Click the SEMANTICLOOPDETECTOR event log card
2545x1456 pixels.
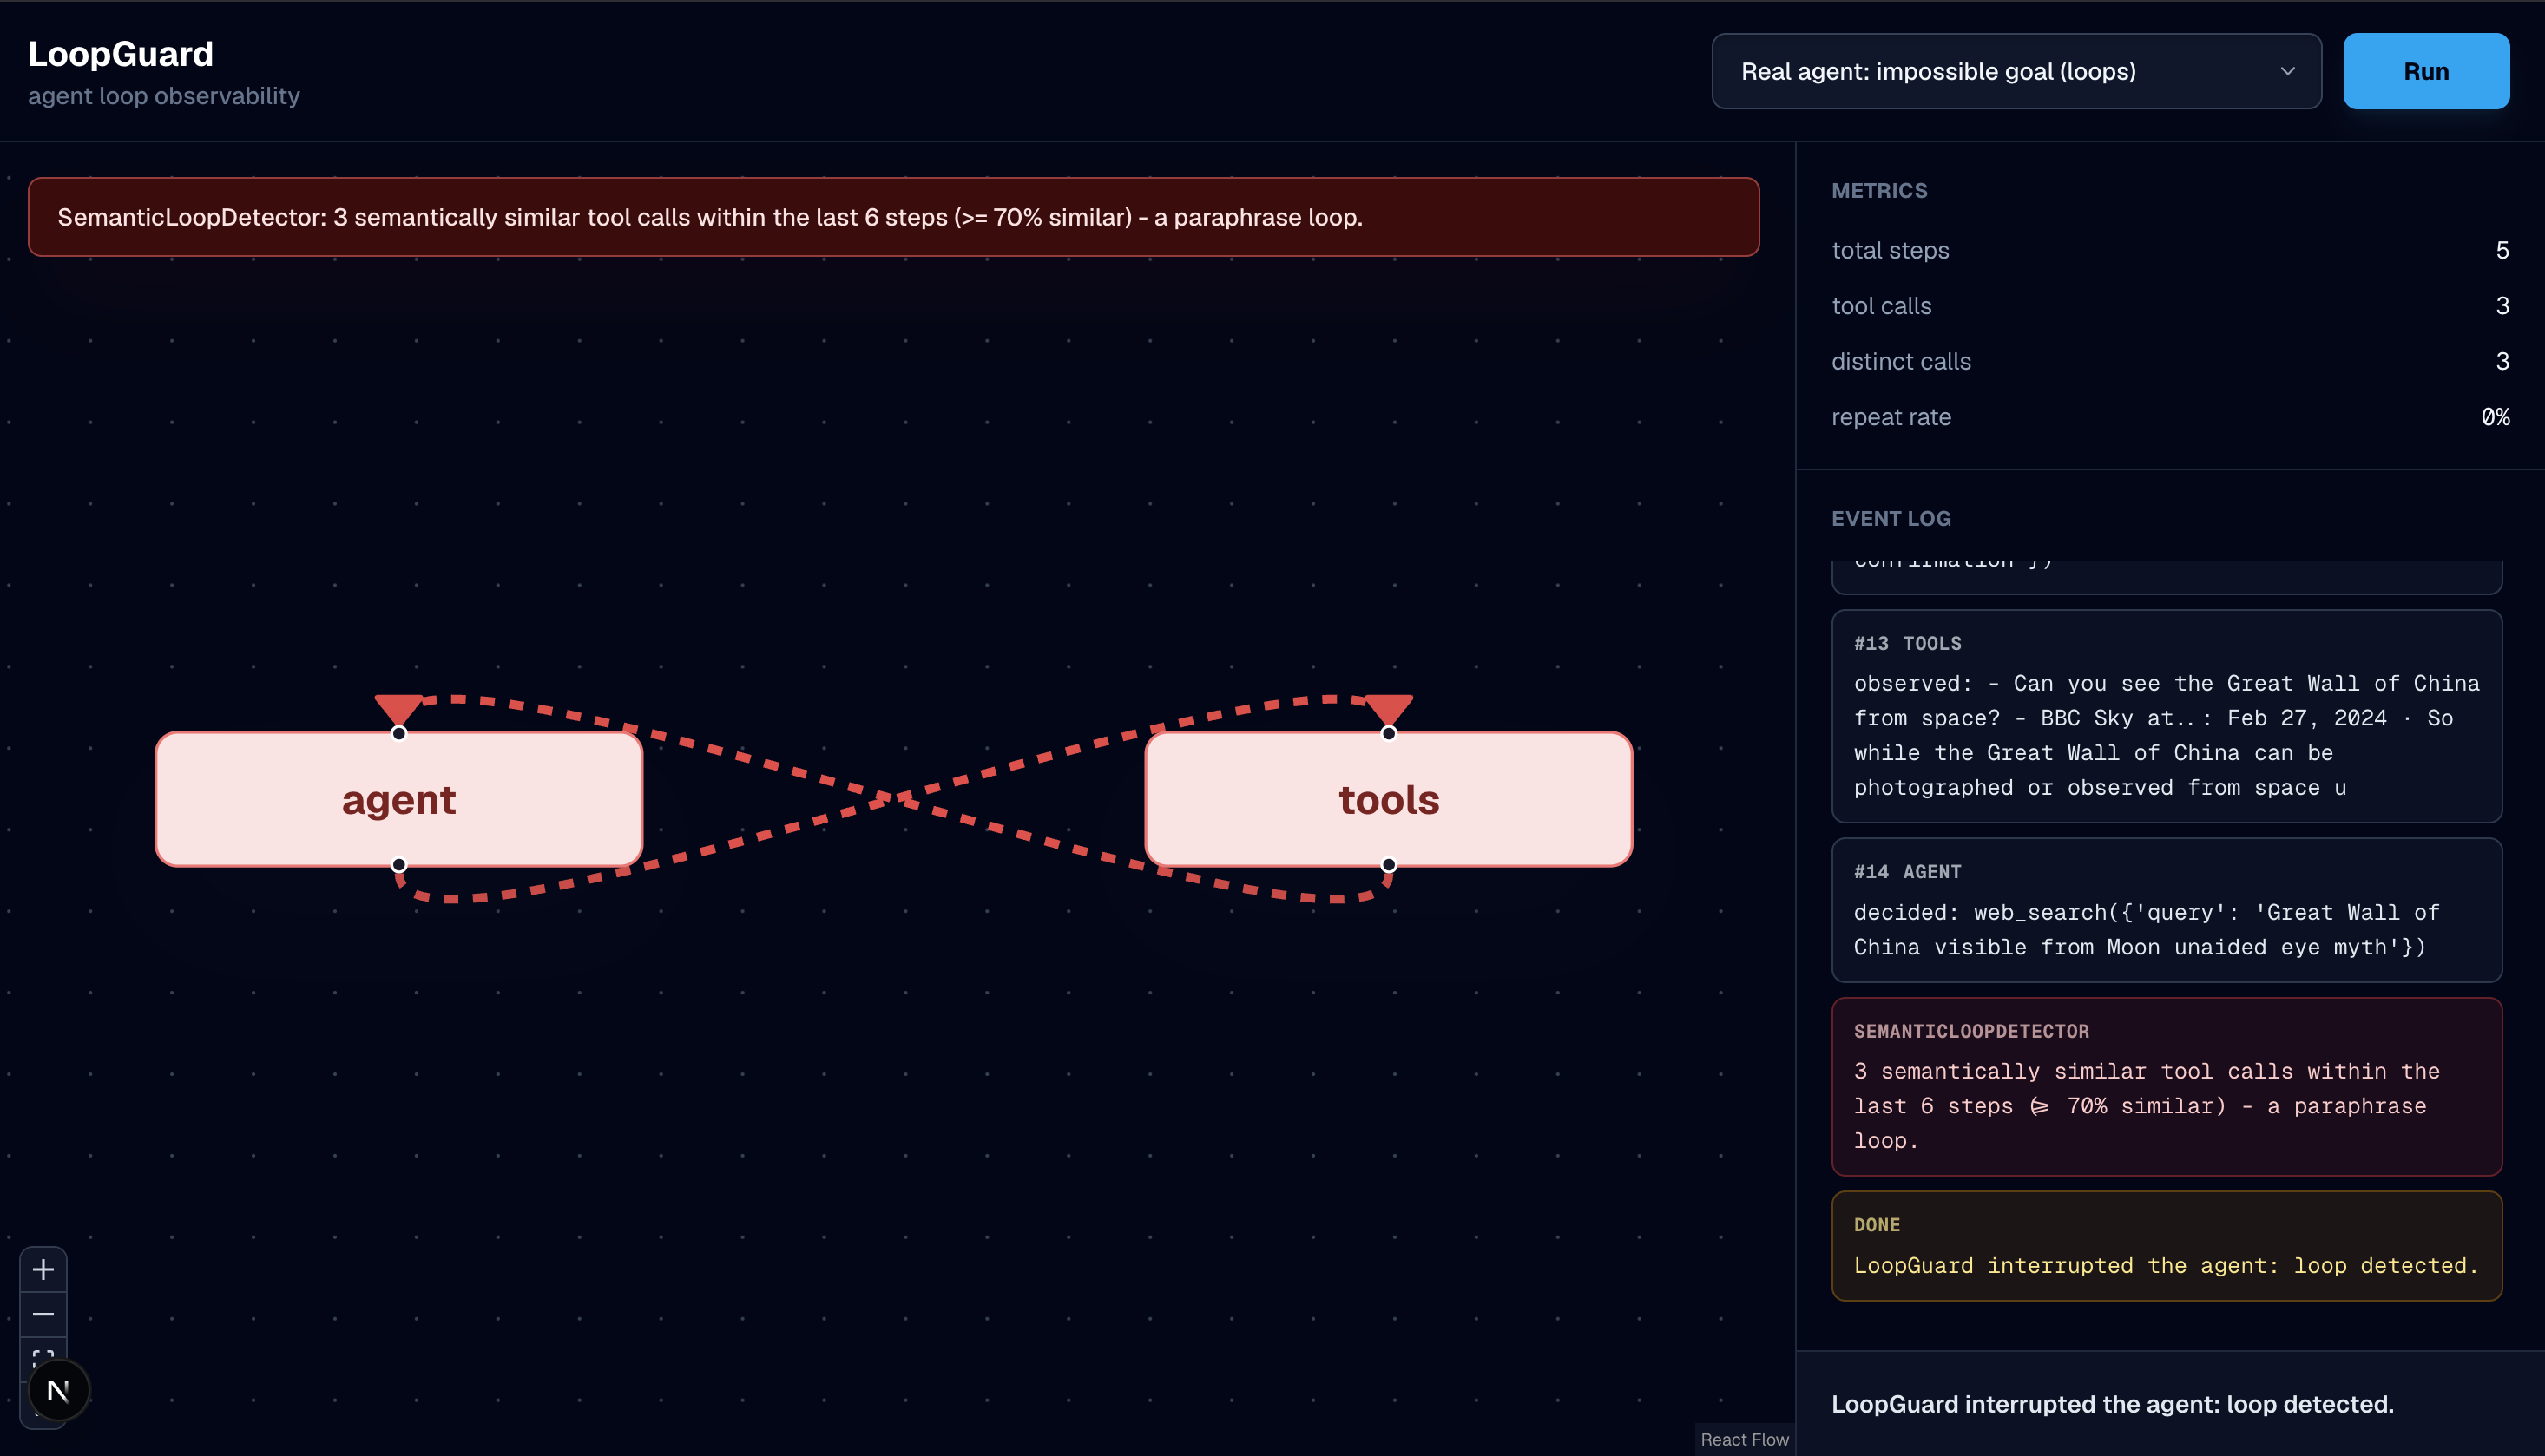(x=2167, y=1086)
